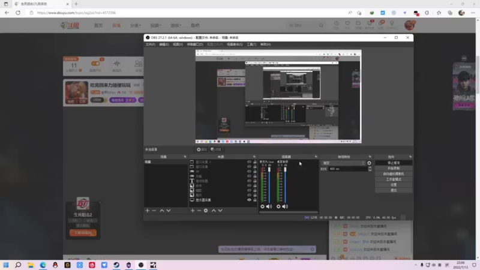Move source down in Sources panel

point(220,211)
